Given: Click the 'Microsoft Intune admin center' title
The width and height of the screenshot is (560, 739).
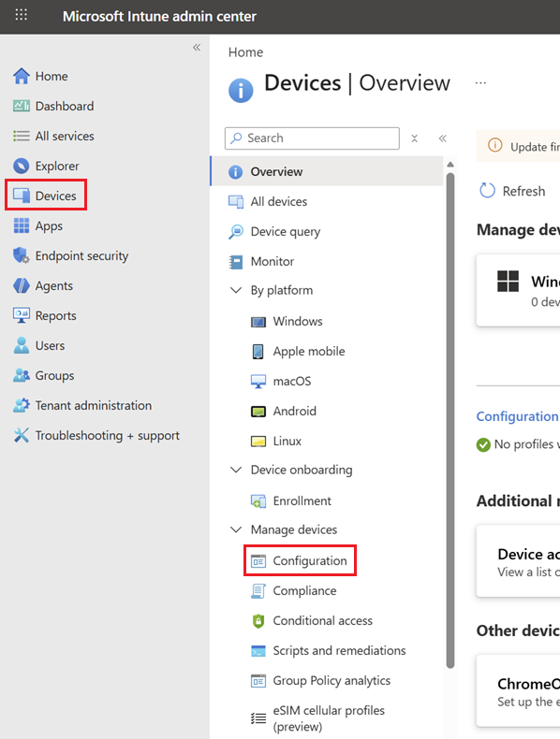Looking at the screenshot, I should pos(159,17).
